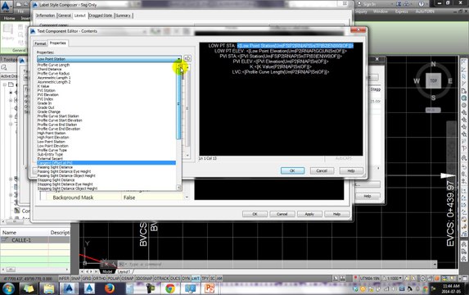Open Firefox from the taskbar
Viewport: 469px width, 295px height.
[x=110, y=288]
